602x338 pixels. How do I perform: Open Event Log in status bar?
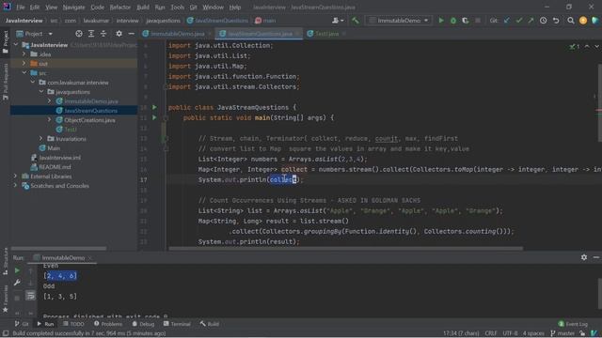(573, 324)
